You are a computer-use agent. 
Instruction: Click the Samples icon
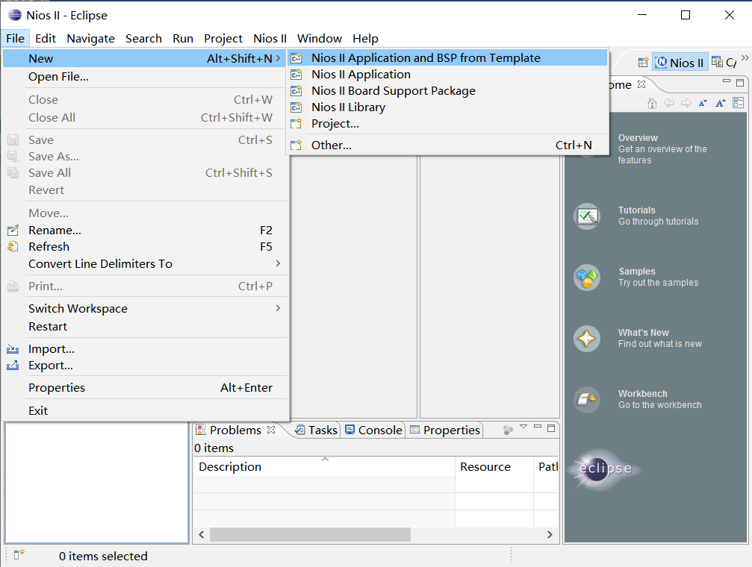pos(586,278)
